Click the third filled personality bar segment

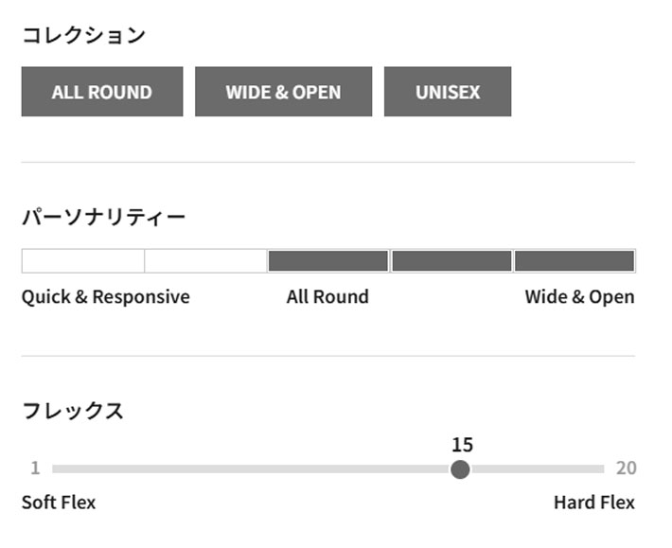(328, 260)
